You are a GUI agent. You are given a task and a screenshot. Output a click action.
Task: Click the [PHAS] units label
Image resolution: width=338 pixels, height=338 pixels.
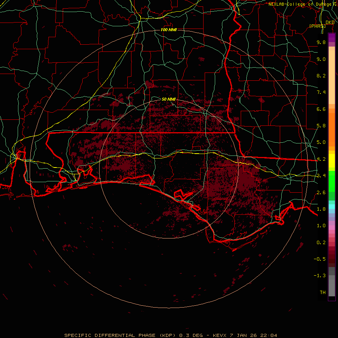317,26
